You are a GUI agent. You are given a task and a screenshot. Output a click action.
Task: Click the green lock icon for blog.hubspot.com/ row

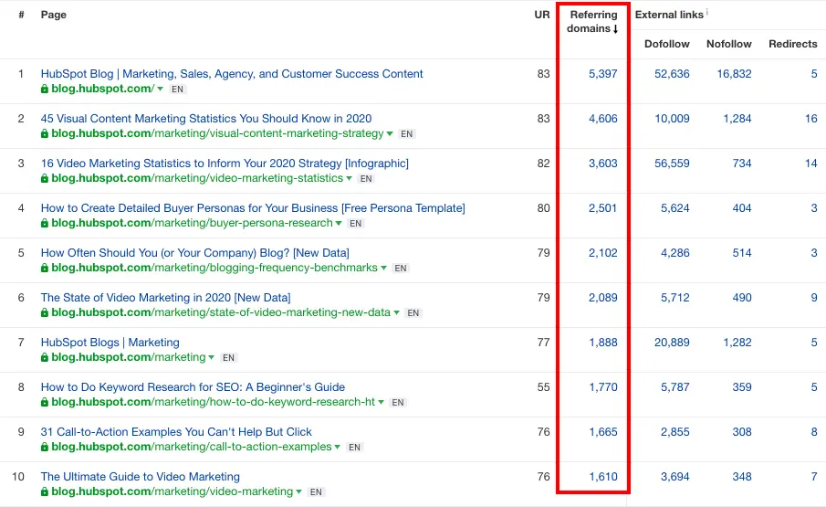[45, 90]
